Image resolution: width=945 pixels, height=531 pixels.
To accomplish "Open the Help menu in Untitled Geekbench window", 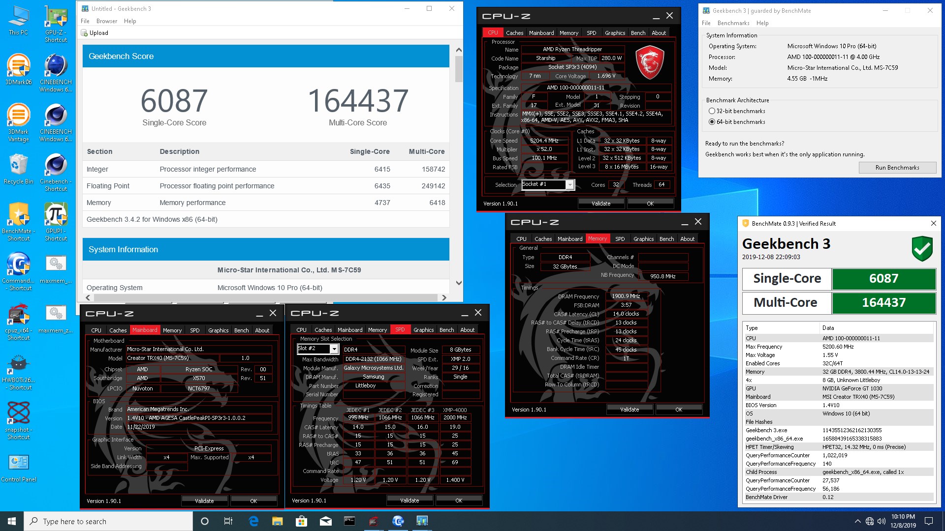I will (x=130, y=21).
